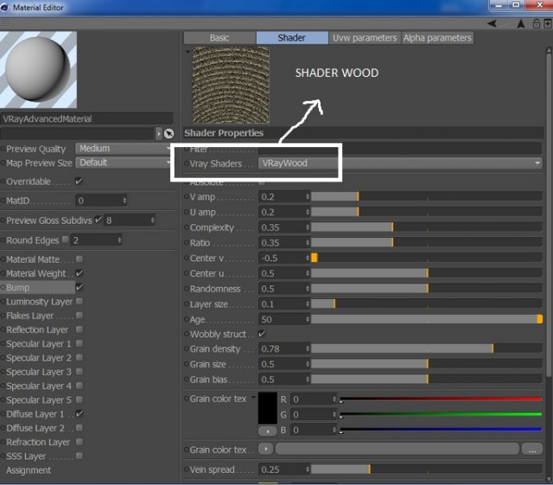This screenshot has width=553, height=485.
Task: Click the back arrow navigation icon
Action: (x=492, y=23)
